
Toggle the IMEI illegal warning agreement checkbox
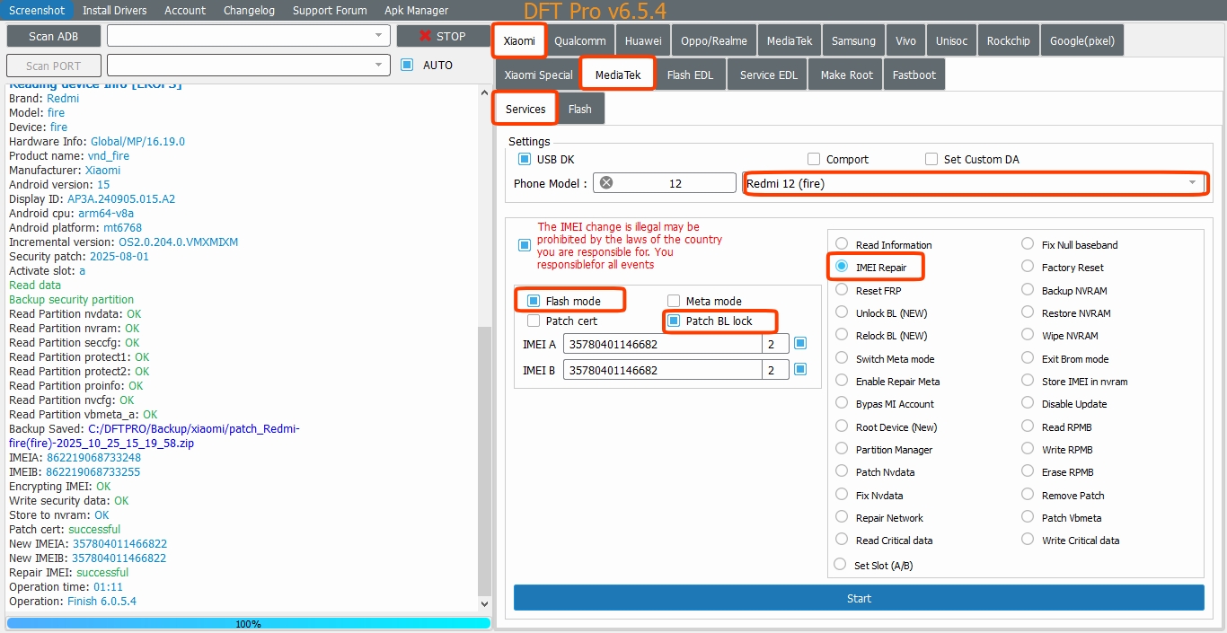click(525, 245)
